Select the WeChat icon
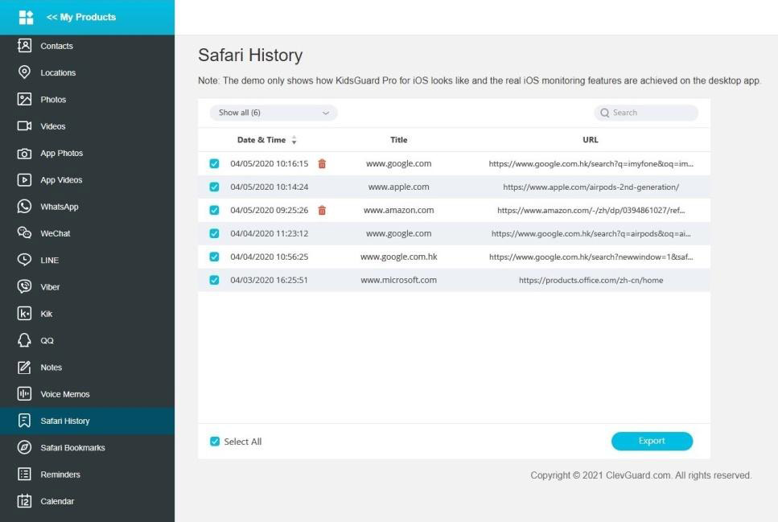The height and width of the screenshot is (522, 778). [x=24, y=232]
